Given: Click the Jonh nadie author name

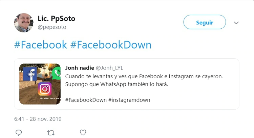Looking at the screenshot, I should pos(80,68).
